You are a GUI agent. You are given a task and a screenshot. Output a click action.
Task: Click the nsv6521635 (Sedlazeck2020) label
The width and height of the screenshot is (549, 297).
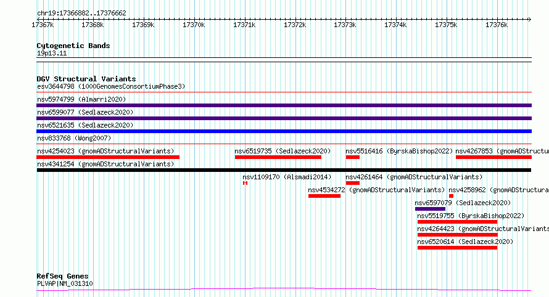point(85,125)
